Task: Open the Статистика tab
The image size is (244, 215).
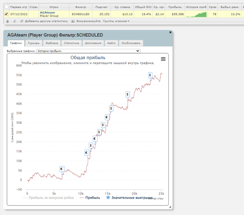Action: [x=71, y=43]
